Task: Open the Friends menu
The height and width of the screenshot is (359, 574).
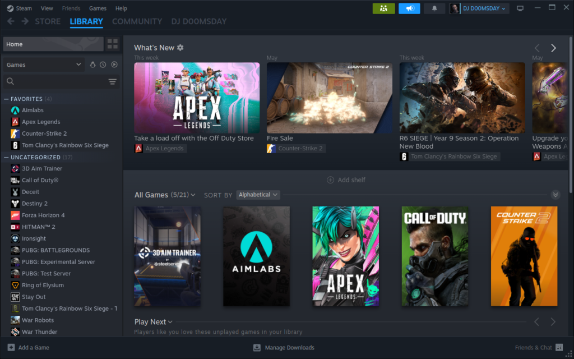Action: (71, 8)
